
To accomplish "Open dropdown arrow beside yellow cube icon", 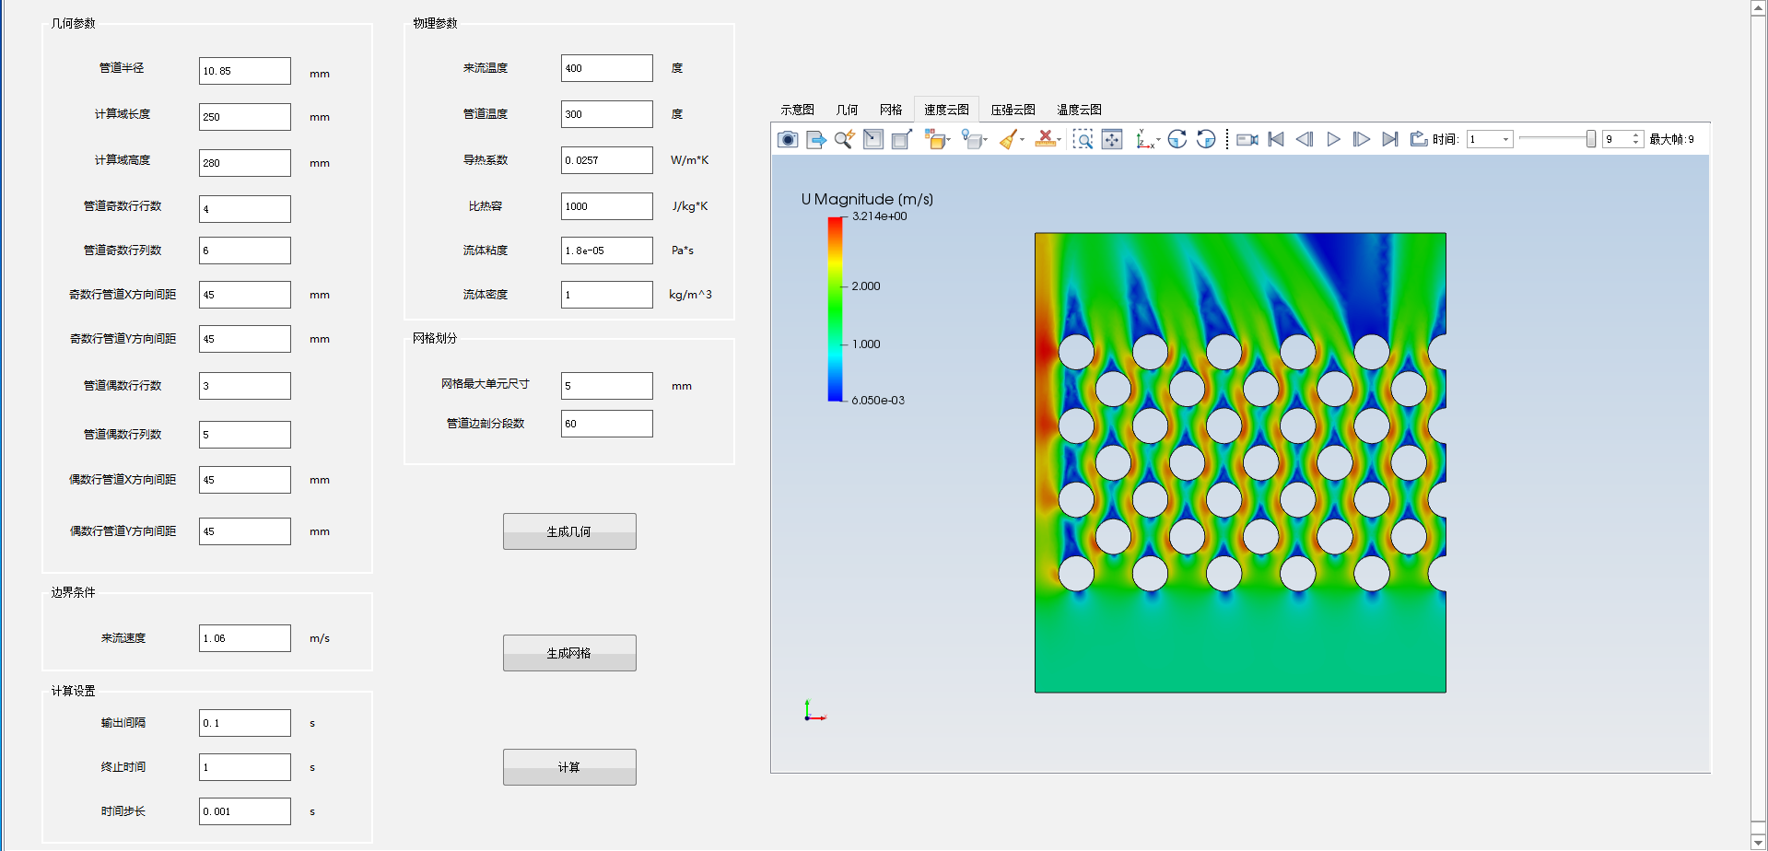I will point(949,140).
